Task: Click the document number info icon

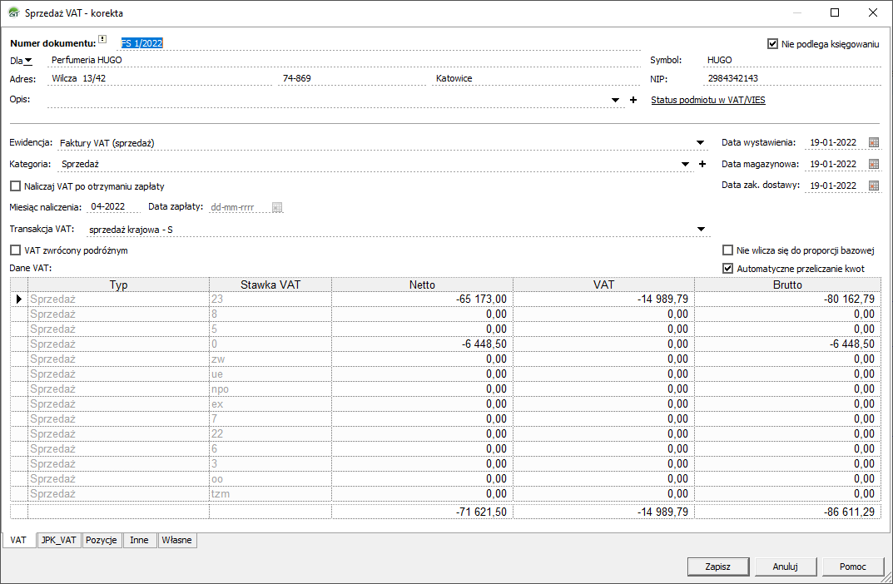Action: 102,39
